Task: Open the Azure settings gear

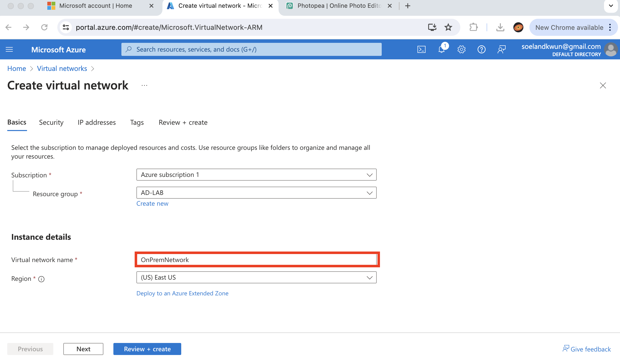Action: point(462,49)
